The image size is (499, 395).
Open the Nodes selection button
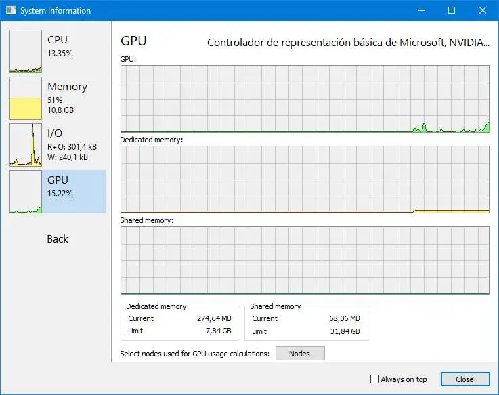[x=299, y=354]
